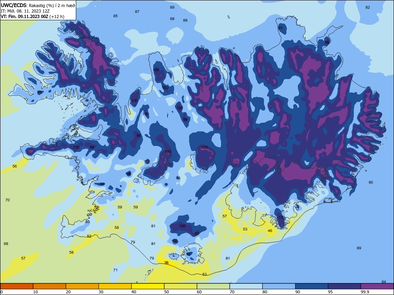Click the '56' value off the west coast
This screenshot has width=394, height=295.
tap(15, 166)
